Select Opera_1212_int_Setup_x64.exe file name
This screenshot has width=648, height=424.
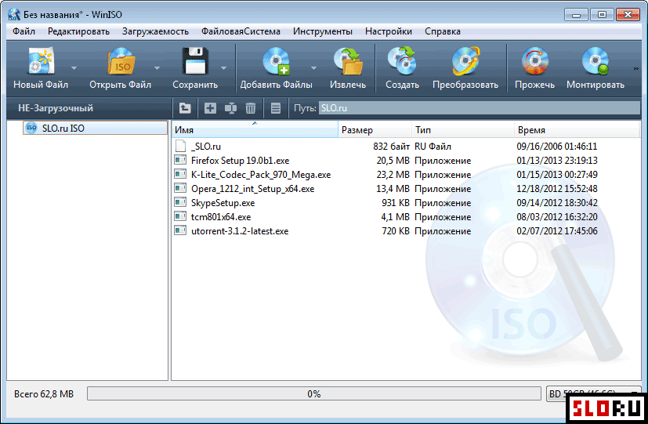click(252, 188)
